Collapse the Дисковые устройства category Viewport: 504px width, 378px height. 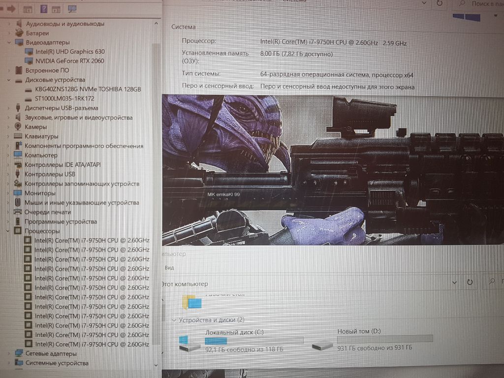[x=9, y=80]
